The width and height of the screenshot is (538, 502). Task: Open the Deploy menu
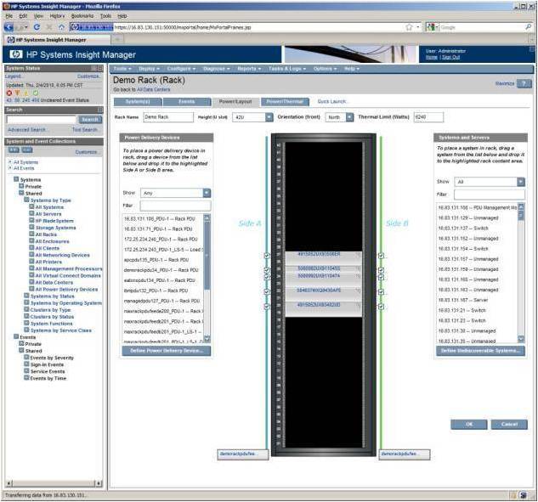point(149,69)
